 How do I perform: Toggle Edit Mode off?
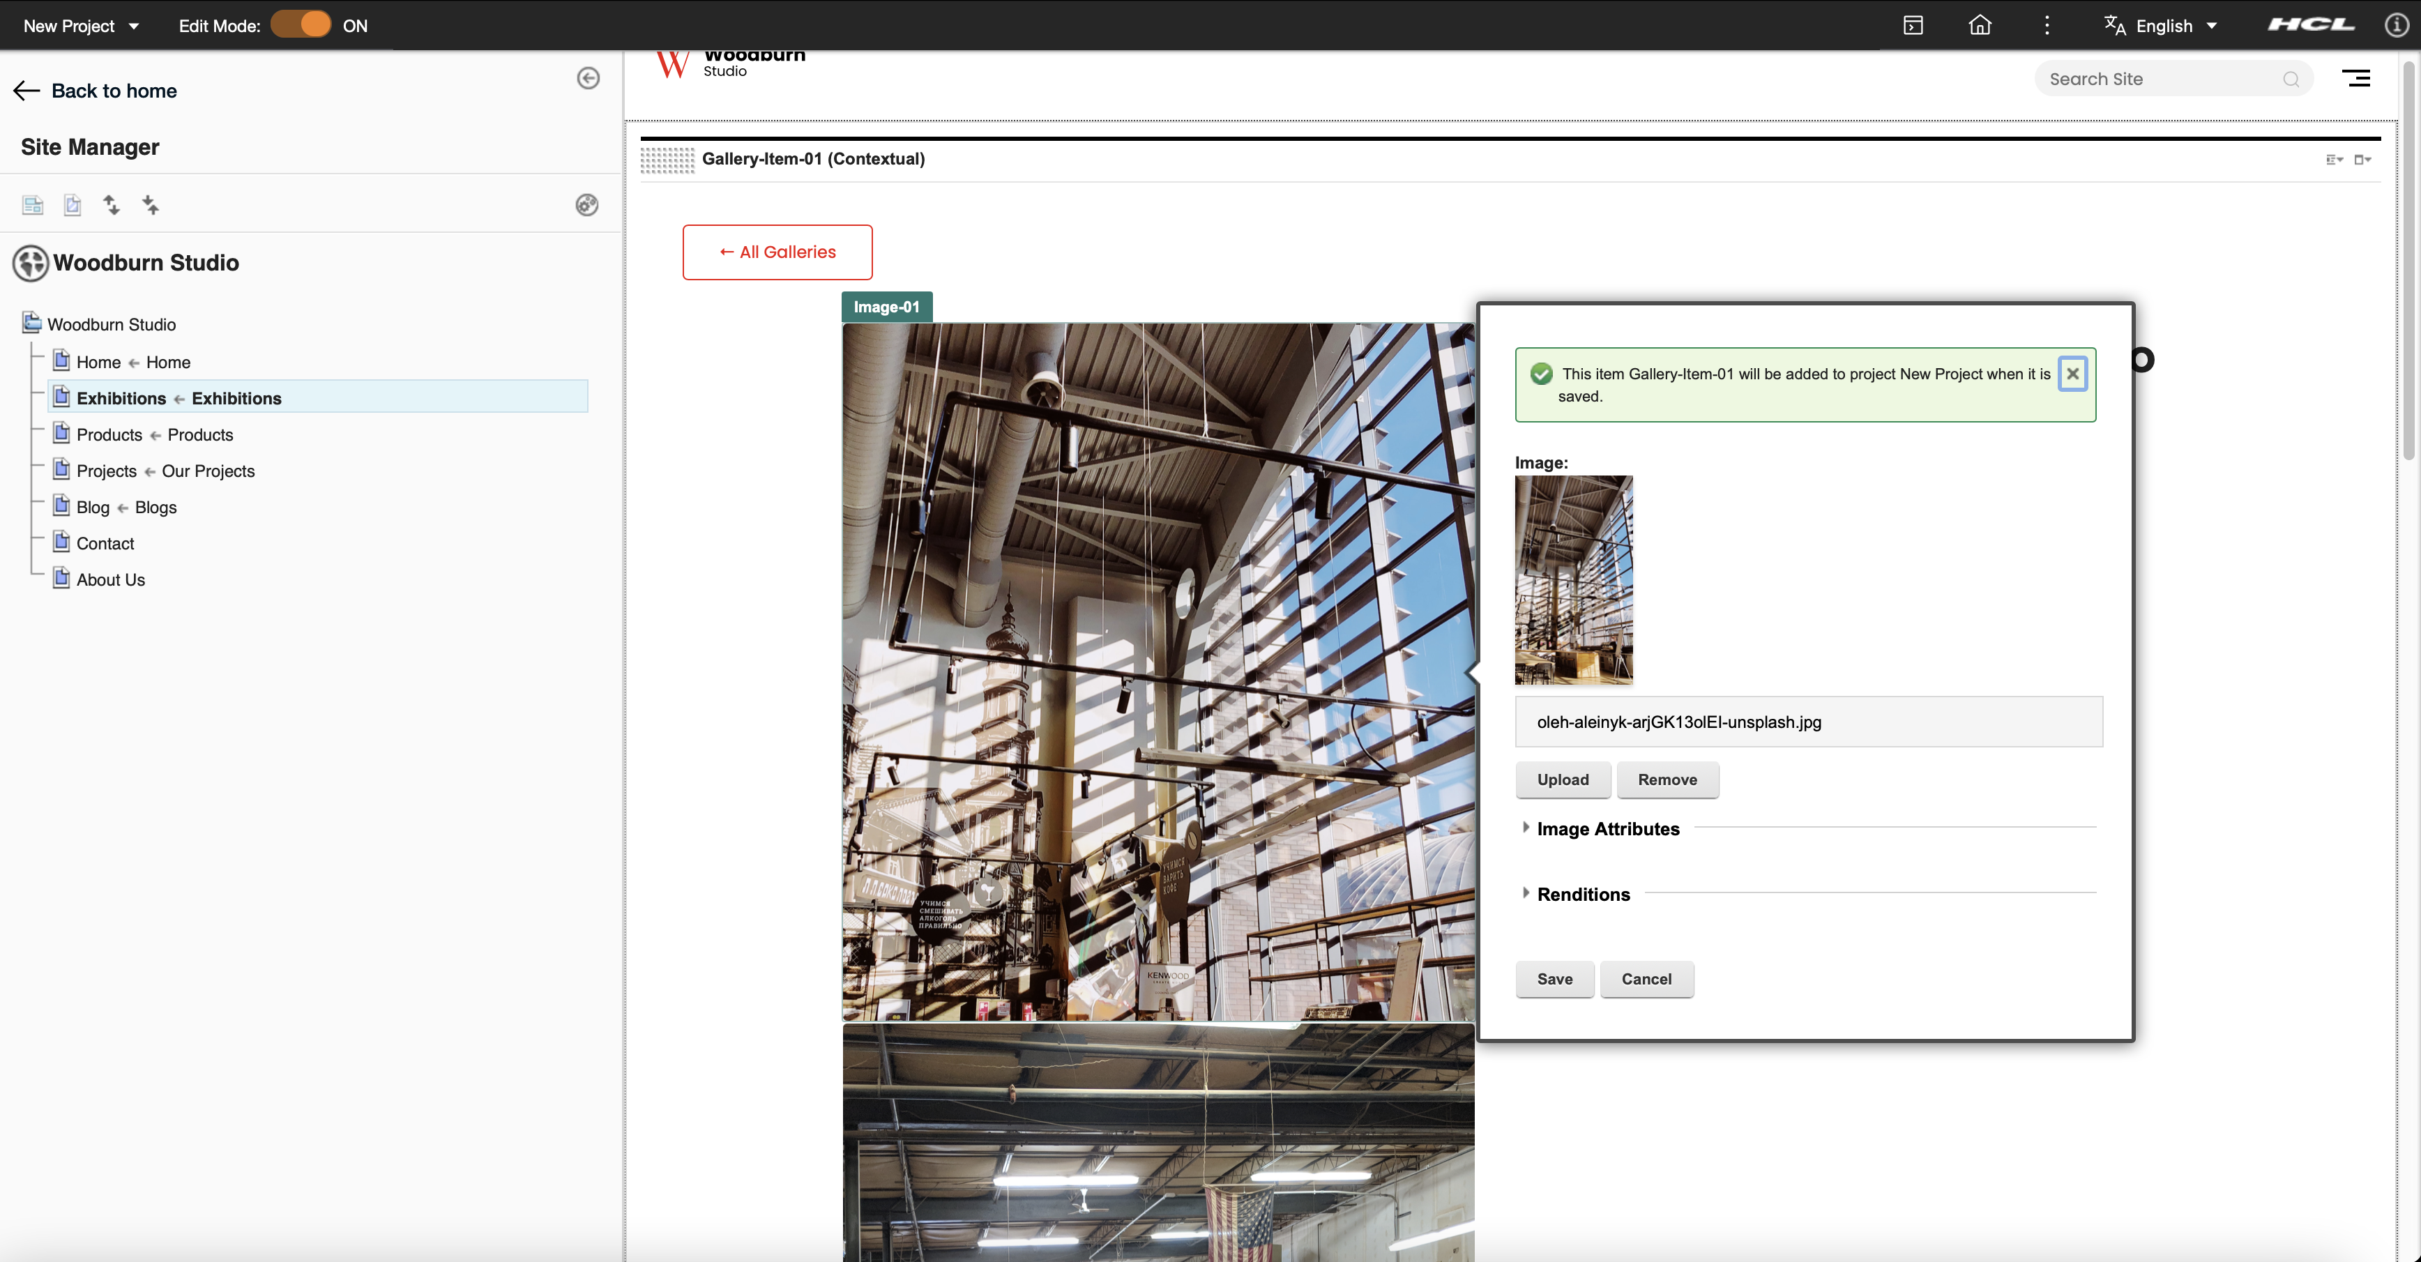[x=301, y=24]
